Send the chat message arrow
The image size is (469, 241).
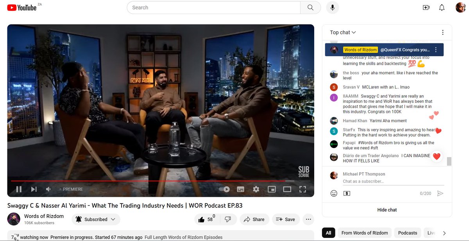[x=440, y=193]
